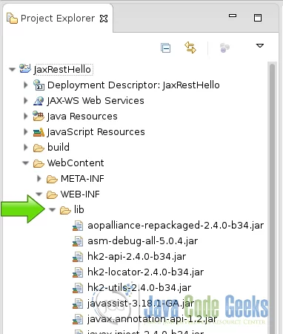Collapse the JaxRestHello project node
This screenshot has width=283, height=334.
pos(12,70)
